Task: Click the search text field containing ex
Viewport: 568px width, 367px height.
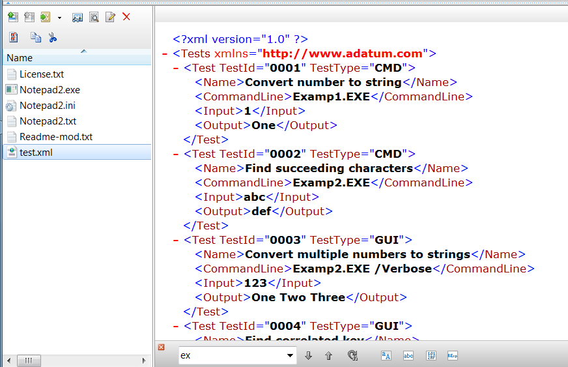Action: [x=232, y=355]
